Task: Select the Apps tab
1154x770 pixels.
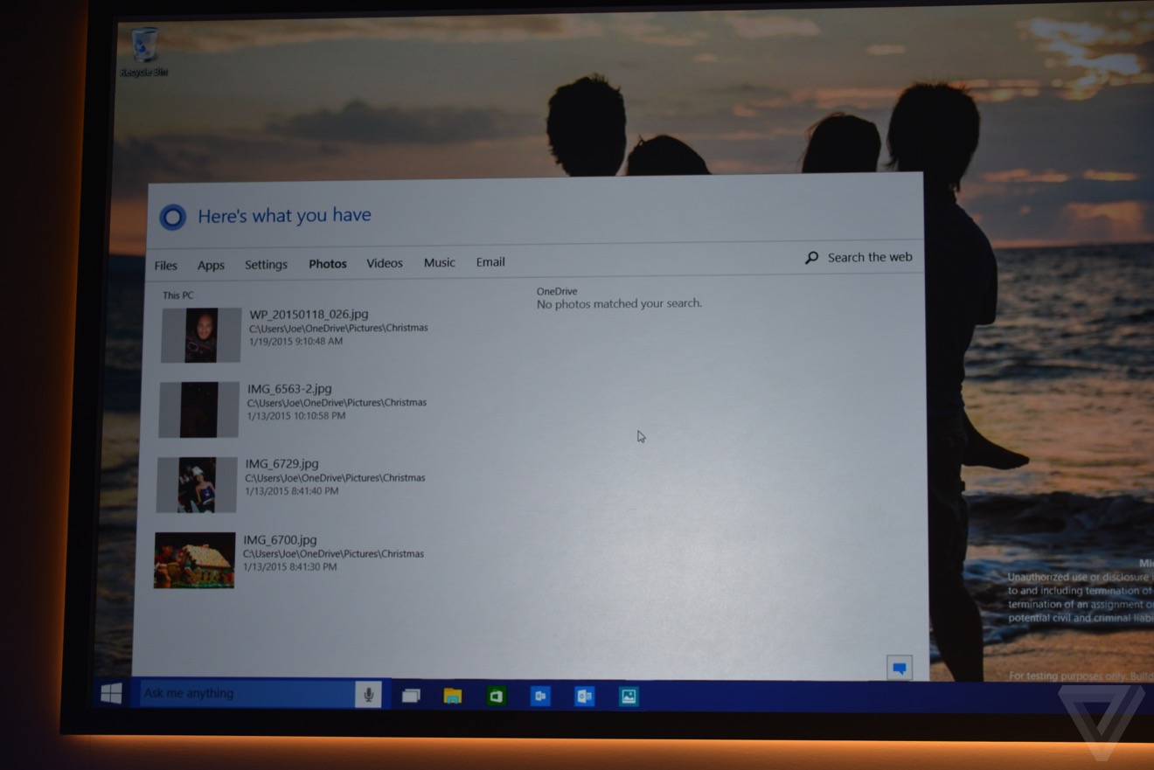Action: (211, 266)
